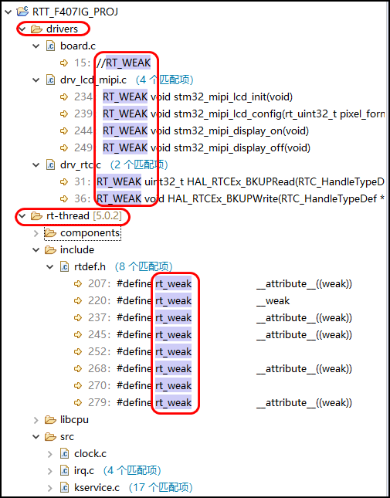390x498 pixels.
Task: Collapse the board.c results chevron
Action: coord(36,46)
